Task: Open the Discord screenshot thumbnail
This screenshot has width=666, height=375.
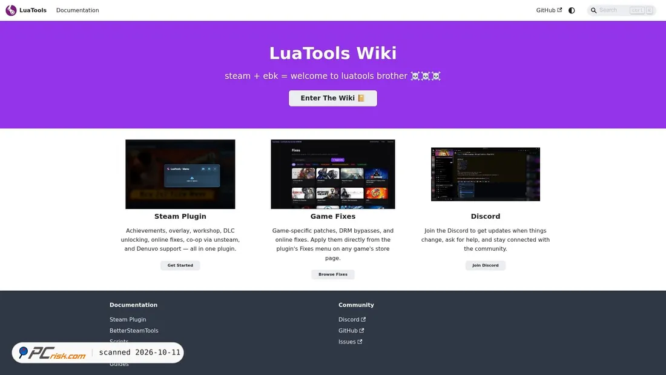Action: [486, 174]
